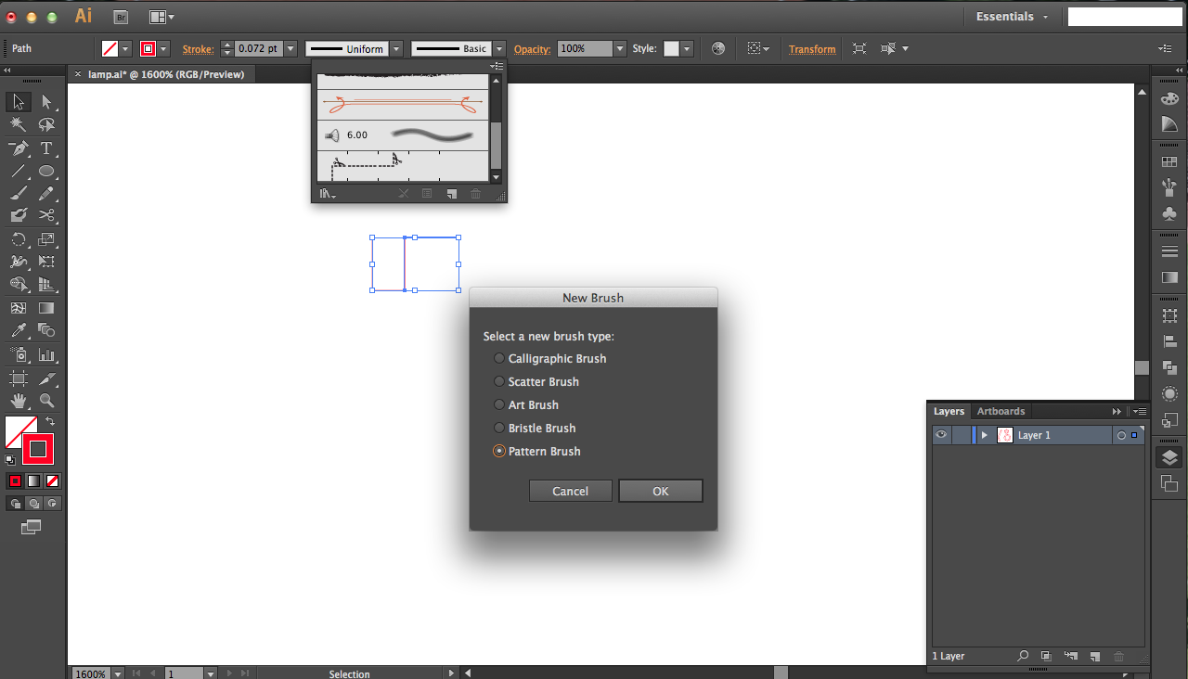Click Locate Object magnifier in Layers panel

(x=1023, y=656)
